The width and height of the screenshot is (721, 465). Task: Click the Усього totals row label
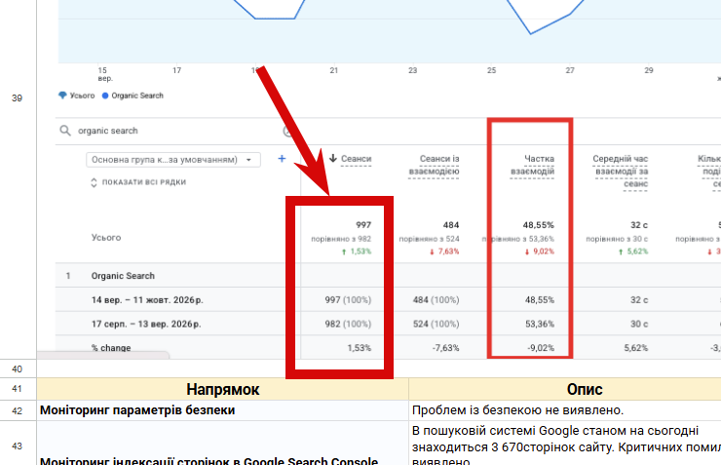pyautogui.click(x=106, y=237)
